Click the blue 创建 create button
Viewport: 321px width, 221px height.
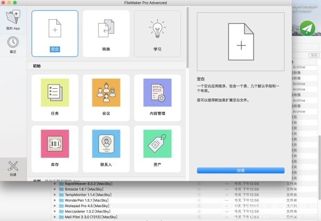(241, 170)
